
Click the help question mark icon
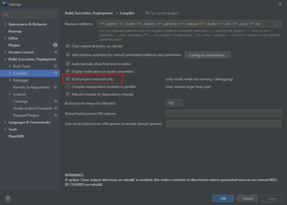(x=8, y=198)
